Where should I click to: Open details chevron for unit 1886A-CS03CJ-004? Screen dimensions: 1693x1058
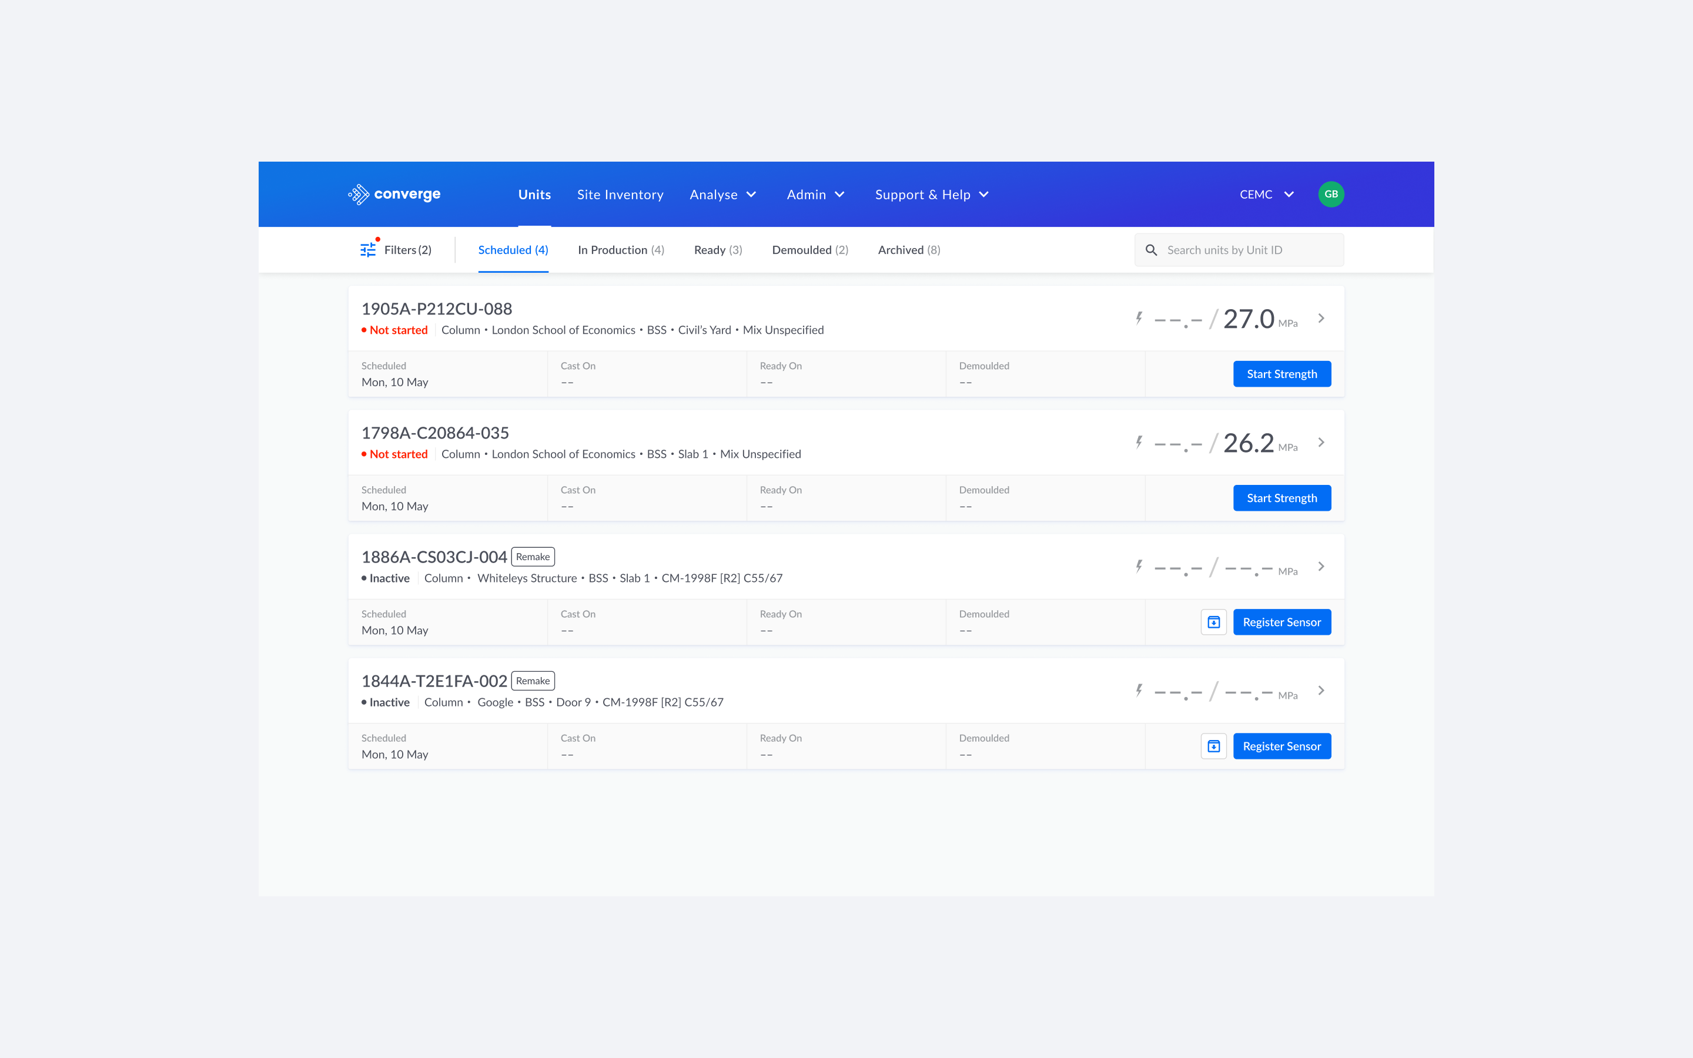click(1321, 567)
